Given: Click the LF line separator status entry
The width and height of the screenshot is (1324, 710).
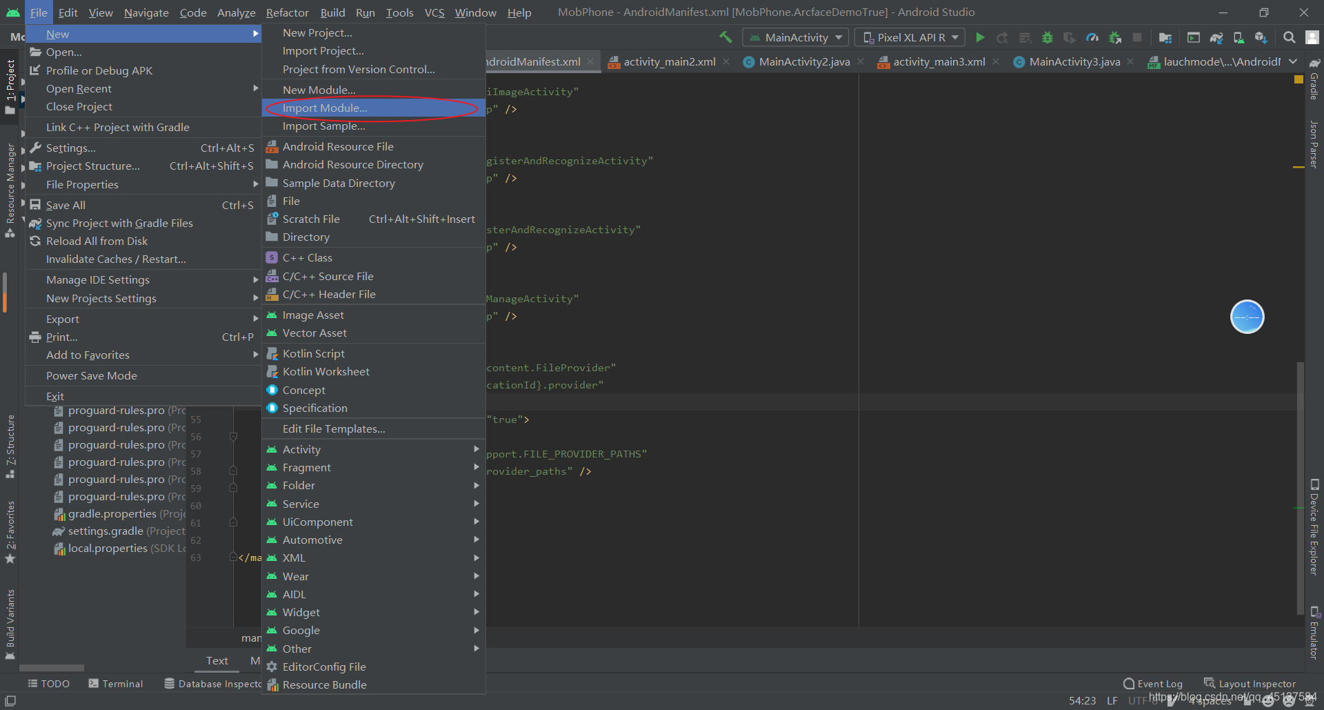Looking at the screenshot, I should pyautogui.click(x=1112, y=700).
